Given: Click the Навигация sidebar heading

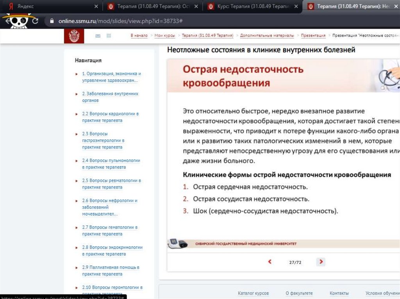Looking at the screenshot, I should 88,60.
